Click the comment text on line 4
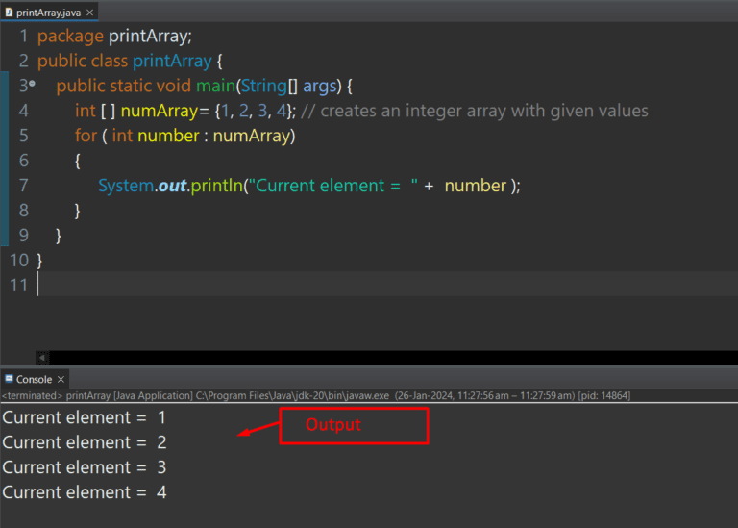The width and height of the screenshot is (738, 528). point(475,111)
